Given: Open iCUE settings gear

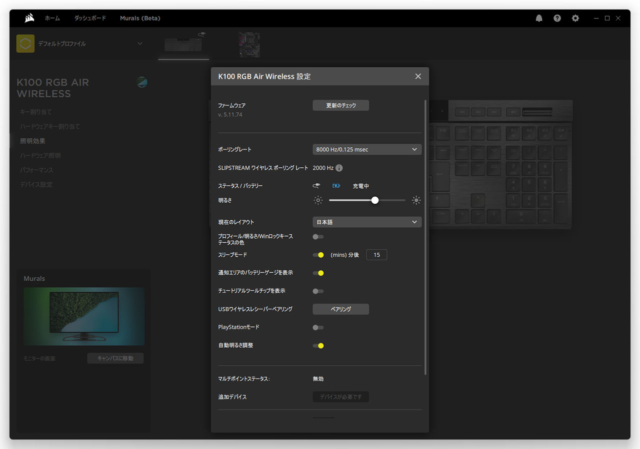Looking at the screenshot, I should [x=575, y=18].
